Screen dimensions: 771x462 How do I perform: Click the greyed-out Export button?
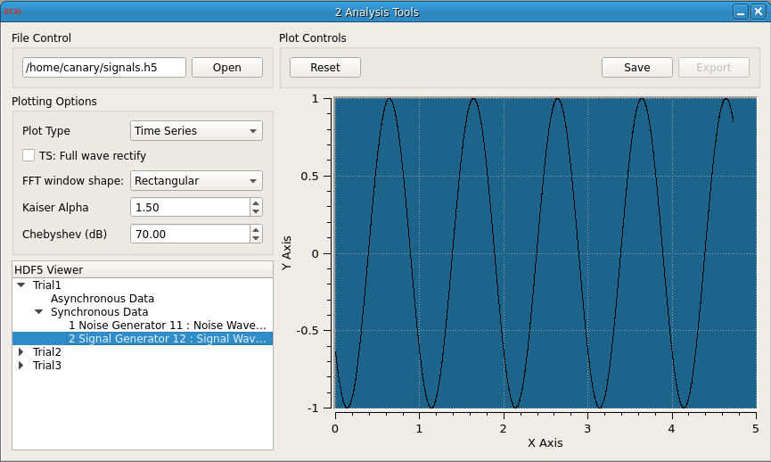click(713, 68)
